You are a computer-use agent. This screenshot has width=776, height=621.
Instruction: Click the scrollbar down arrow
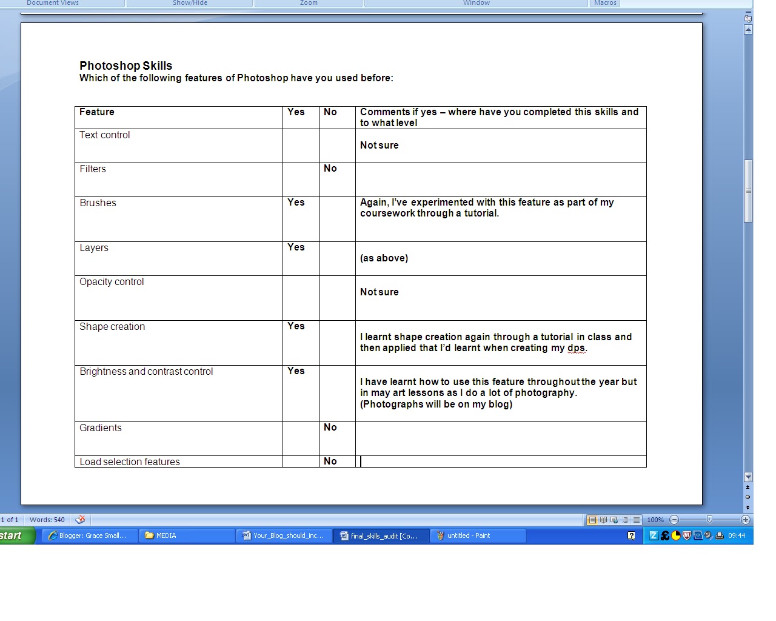[x=748, y=477]
